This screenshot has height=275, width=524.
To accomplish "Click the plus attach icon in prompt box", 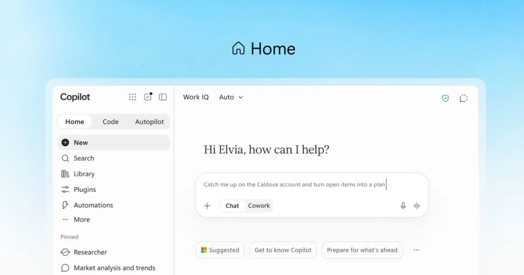I will point(207,206).
